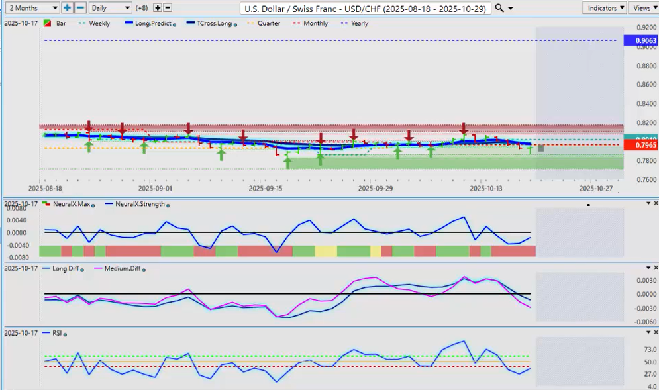The image size is (659, 390).
Task: Click the blue minus zoom-out button
Action: (80, 8)
